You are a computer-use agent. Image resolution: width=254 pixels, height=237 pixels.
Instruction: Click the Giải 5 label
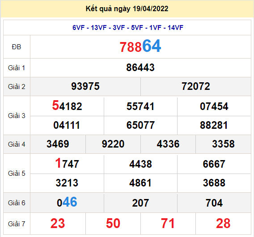(17, 174)
